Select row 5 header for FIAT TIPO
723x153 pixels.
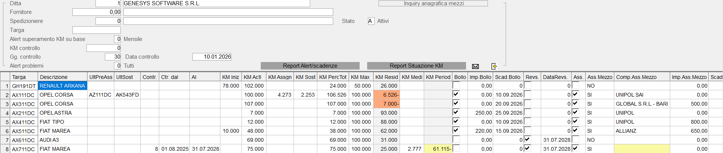[x=5, y=122]
